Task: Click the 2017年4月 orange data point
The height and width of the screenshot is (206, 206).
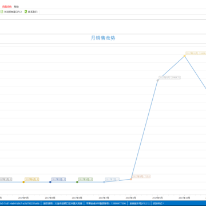Action: [23, 182]
